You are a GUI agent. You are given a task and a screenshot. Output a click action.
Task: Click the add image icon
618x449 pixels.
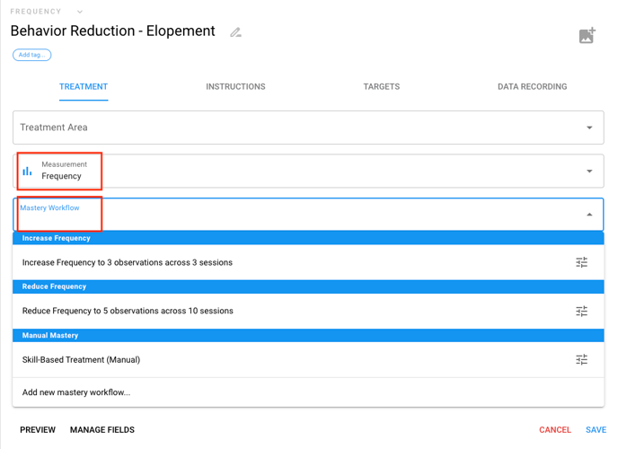point(587,36)
